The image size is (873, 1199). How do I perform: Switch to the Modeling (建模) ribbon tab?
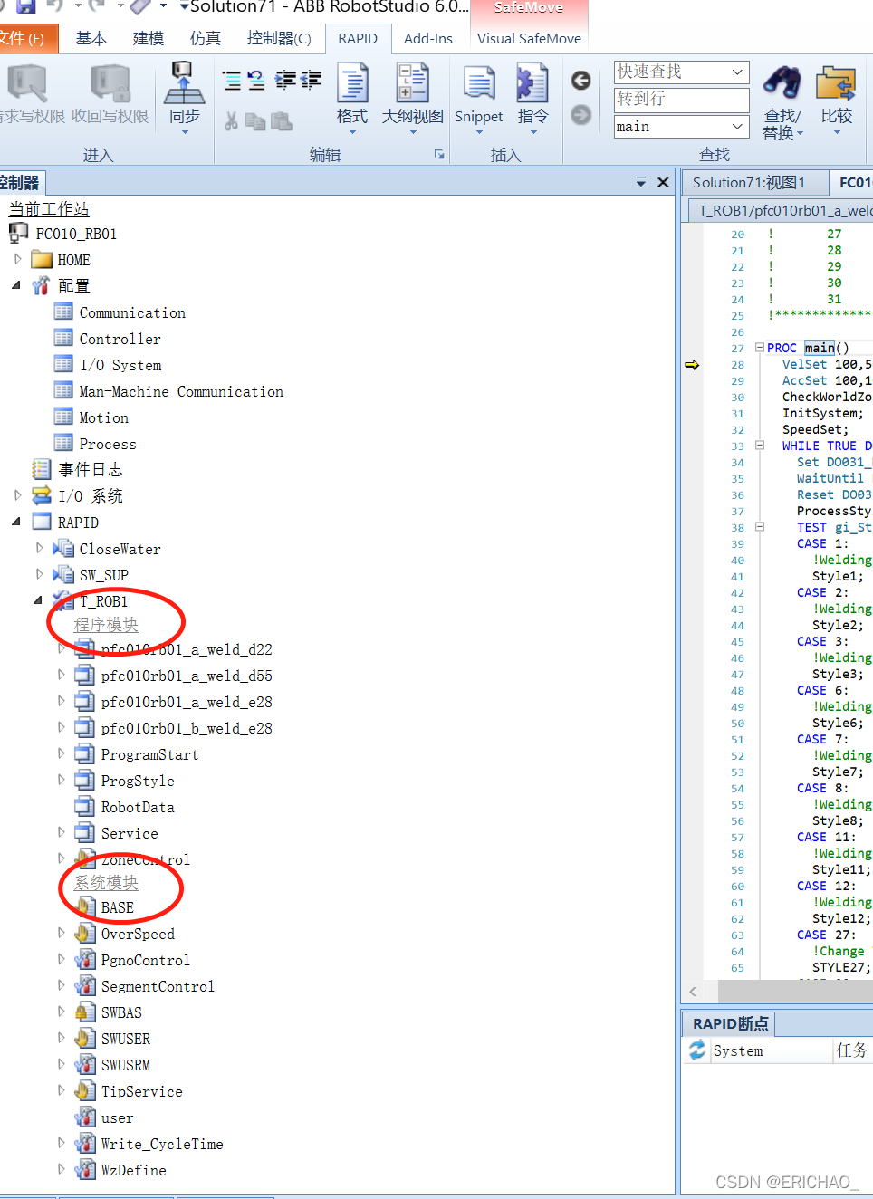pyautogui.click(x=149, y=38)
